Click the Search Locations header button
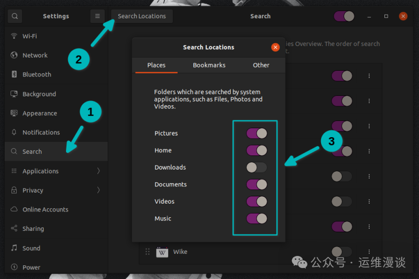Screen dimensions: 419x279 tap(142, 16)
